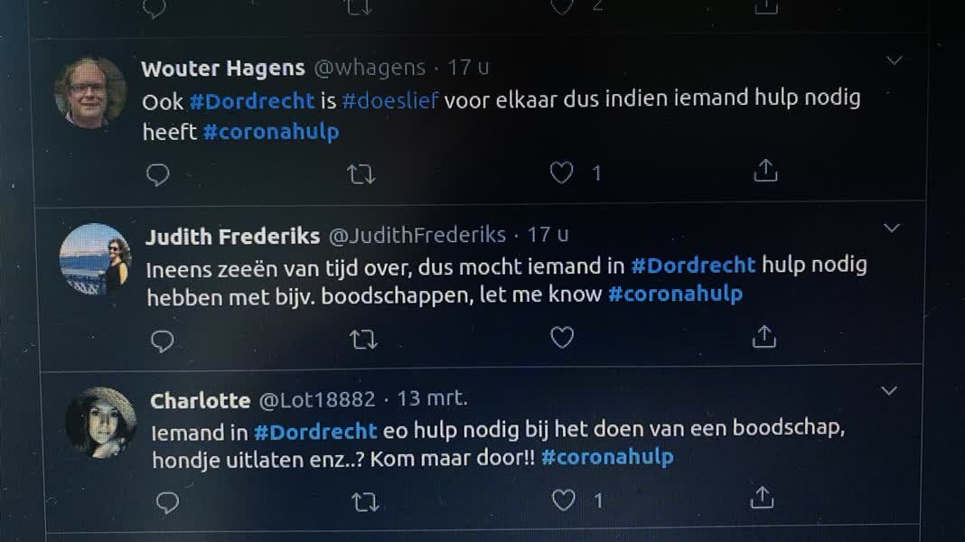Like Judith Frederiks' tweet
965x542 pixels.
click(x=562, y=338)
